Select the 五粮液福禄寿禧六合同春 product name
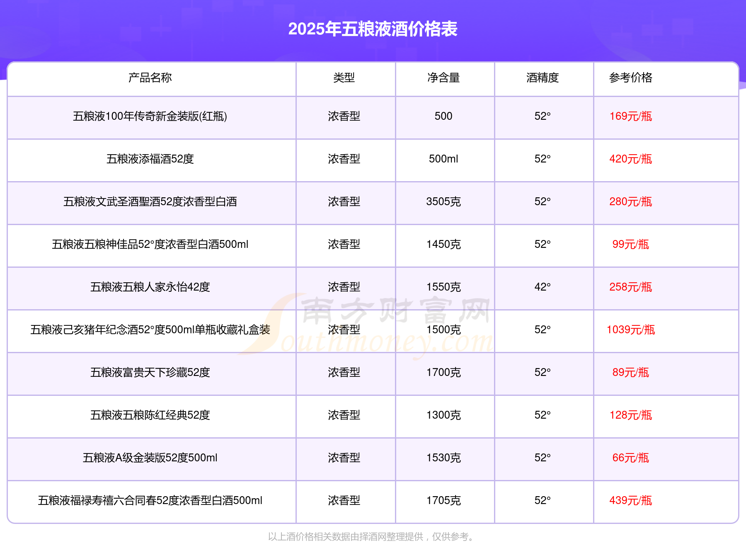This screenshot has width=746, height=543. (150, 500)
